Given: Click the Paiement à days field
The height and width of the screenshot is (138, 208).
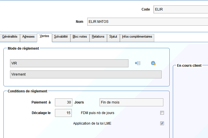Looking at the screenshot, I should coord(64,102).
